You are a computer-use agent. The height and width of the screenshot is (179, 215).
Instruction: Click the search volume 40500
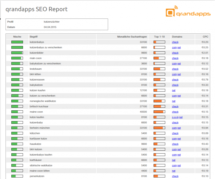click(x=143, y=112)
